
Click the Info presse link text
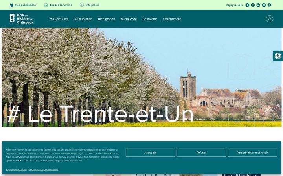pos(93,5)
